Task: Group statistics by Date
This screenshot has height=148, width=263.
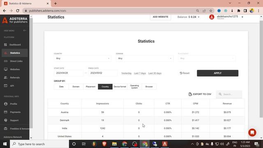Action: [x=61, y=87]
